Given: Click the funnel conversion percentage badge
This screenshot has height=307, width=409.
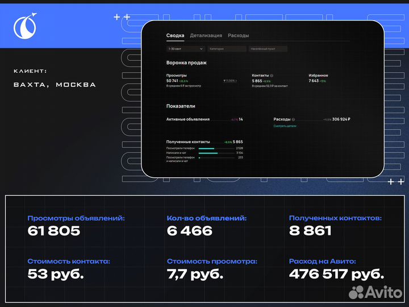Looking at the screenshot, I should pyautogui.click(x=230, y=81).
